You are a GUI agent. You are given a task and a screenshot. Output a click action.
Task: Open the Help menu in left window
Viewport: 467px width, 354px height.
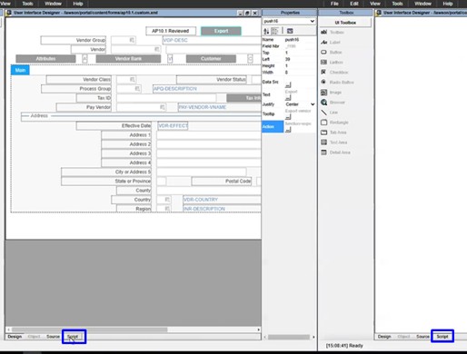78,4
